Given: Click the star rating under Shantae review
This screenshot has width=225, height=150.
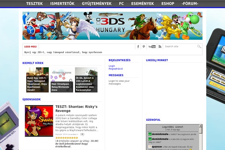Looking at the screenshot, I should (x=67, y=138).
